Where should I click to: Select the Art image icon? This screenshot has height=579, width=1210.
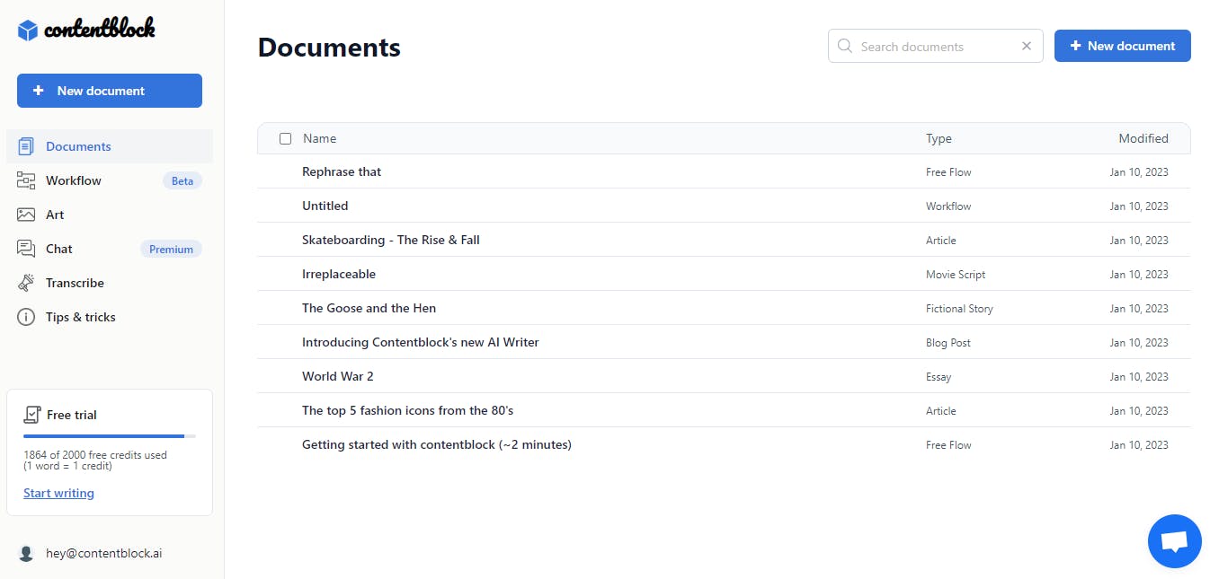(26, 215)
